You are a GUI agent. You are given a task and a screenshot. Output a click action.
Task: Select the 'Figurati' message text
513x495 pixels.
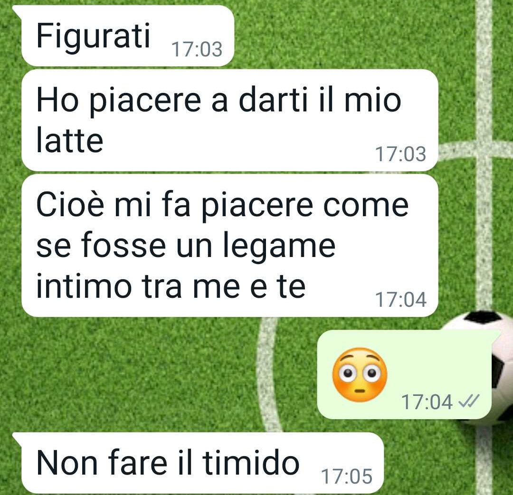point(93,36)
